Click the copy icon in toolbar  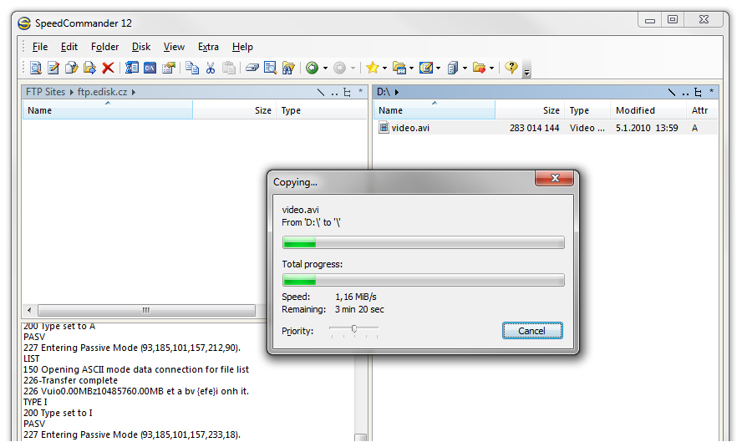pos(192,69)
